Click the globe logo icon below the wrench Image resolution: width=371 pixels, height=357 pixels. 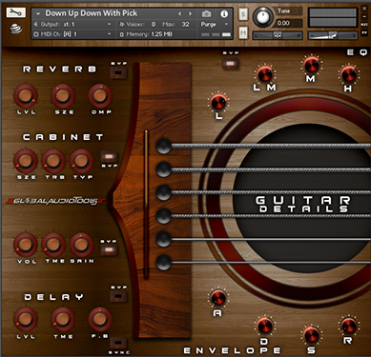(16, 29)
